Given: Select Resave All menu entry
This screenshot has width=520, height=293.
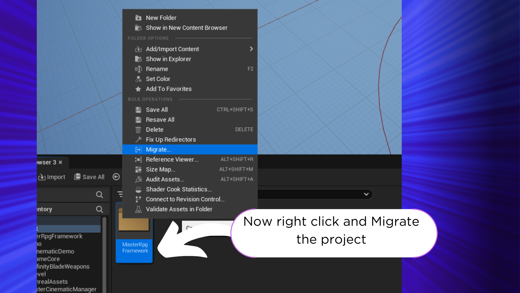Looking at the screenshot, I should tap(190, 120).
